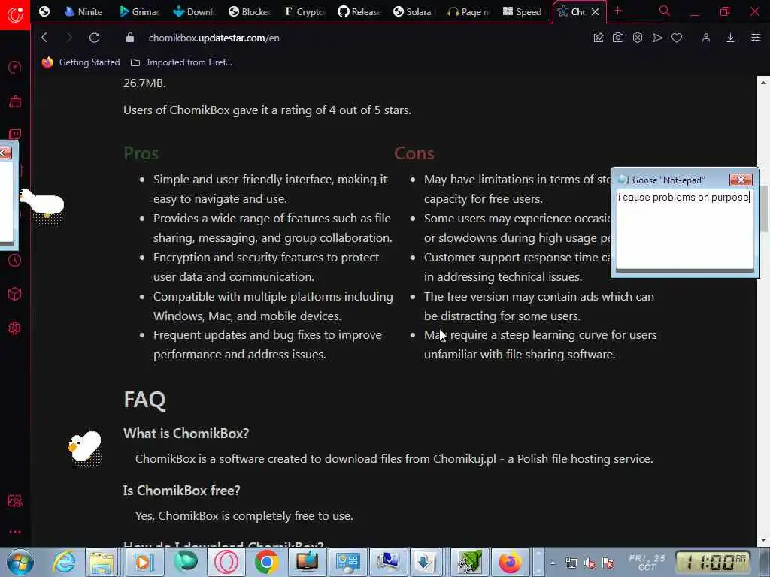Open Google Chrome from the taskbar
Viewport: 770px width, 577px height.
click(266, 562)
